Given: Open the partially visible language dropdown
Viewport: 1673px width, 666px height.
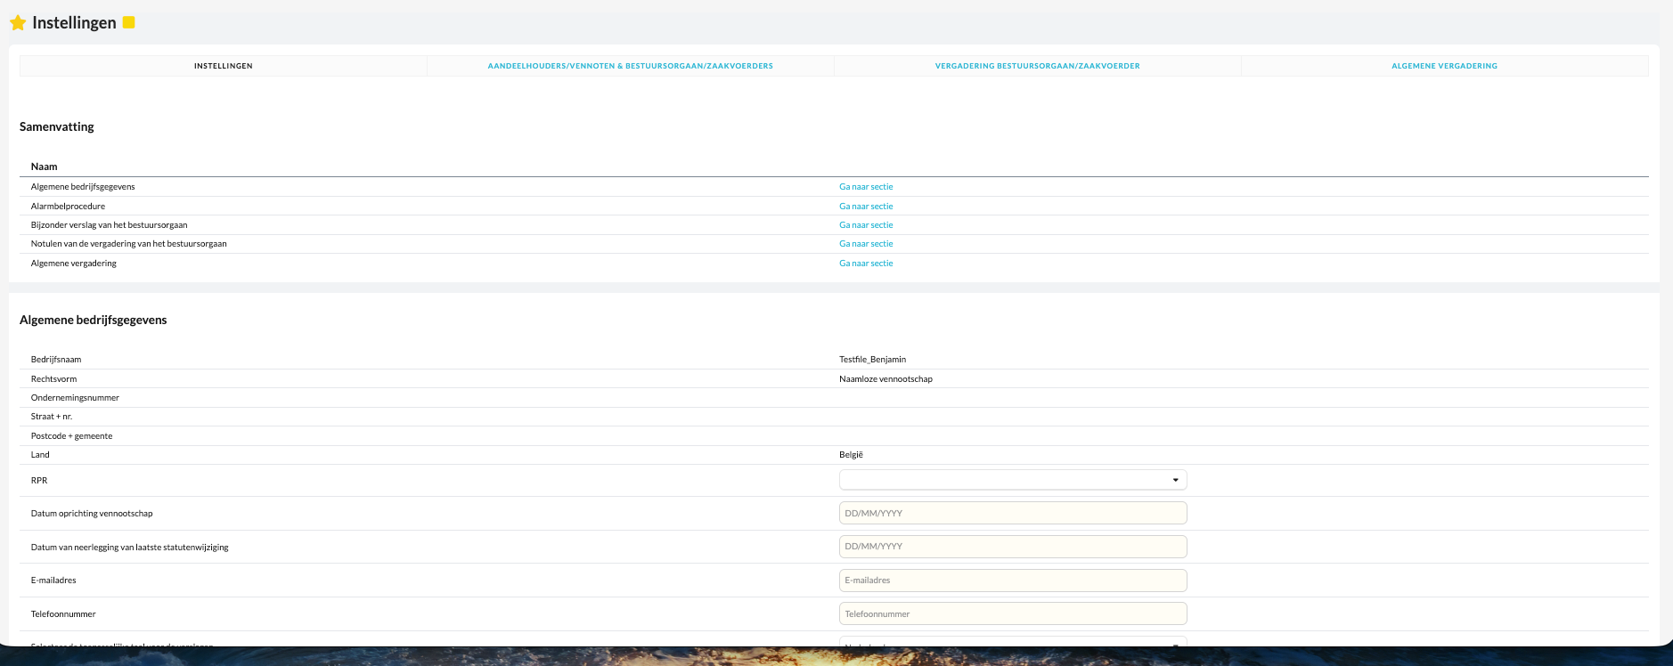Looking at the screenshot, I should click(x=1013, y=642).
